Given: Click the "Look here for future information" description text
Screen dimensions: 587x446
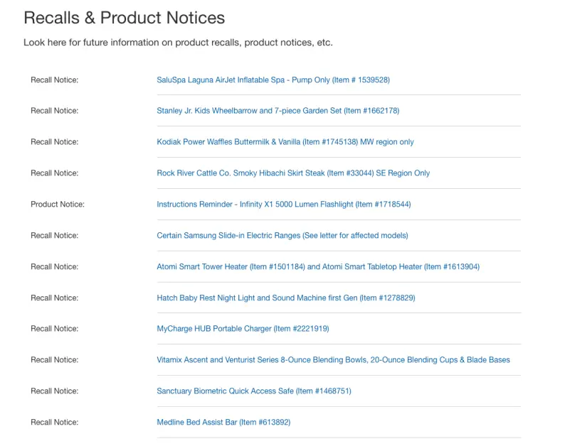Looking at the screenshot, I should click(178, 43).
